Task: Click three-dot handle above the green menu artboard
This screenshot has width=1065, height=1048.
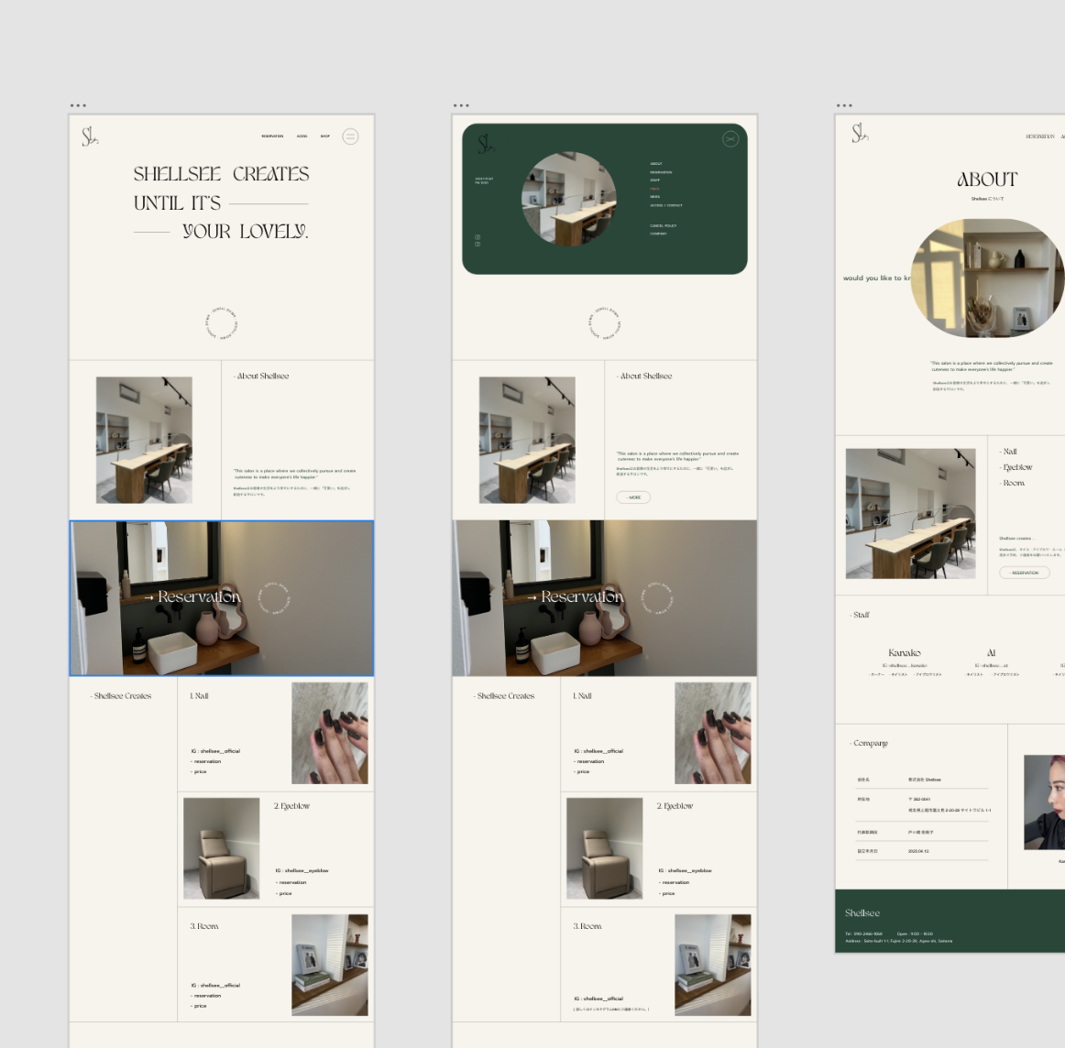Action: point(461,105)
